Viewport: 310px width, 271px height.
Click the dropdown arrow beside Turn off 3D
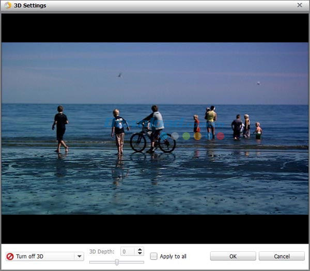pos(79,257)
